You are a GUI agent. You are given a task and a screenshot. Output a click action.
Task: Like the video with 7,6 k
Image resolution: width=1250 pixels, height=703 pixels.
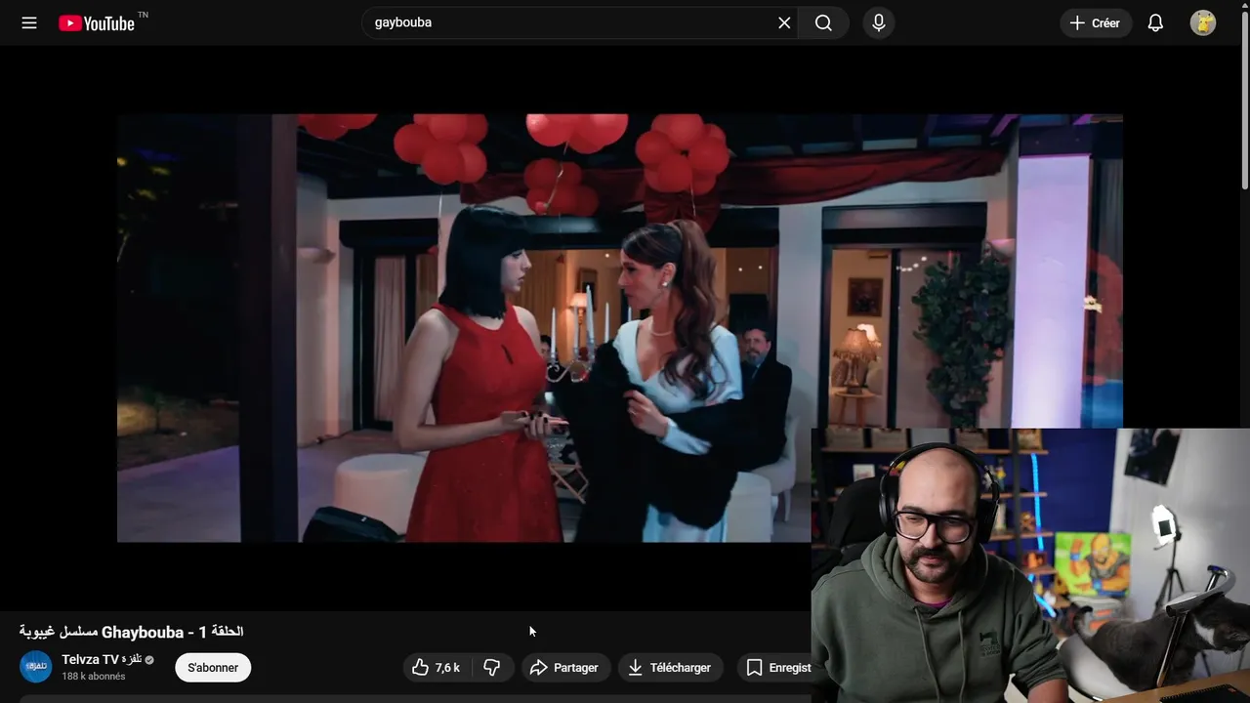(x=437, y=668)
